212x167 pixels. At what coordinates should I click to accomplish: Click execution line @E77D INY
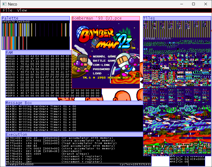click(54, 156)
